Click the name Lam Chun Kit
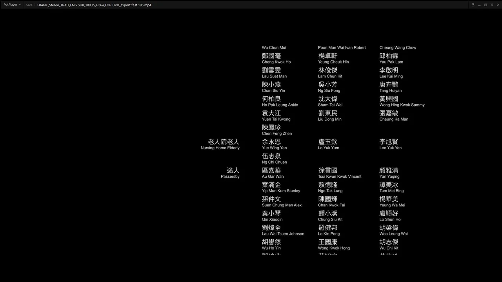 330,76
